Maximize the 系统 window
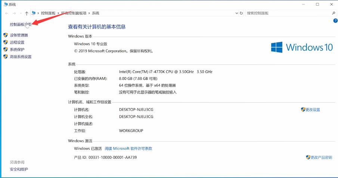Screen dimensions: 338x178 pos(317,4)
